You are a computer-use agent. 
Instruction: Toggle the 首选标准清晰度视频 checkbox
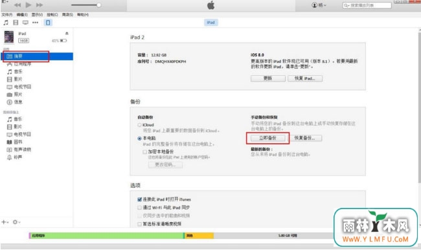(139, 224)
